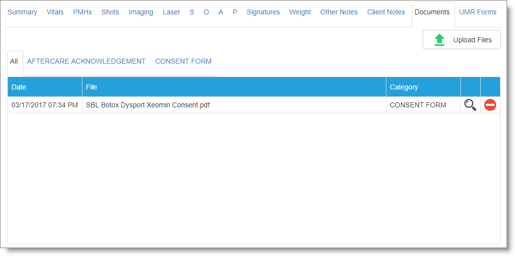Filter by AFTERCARE ACKNOWLEDGEMENT category tab
Screen dimensions: 515x256
(x=86, y=62)
